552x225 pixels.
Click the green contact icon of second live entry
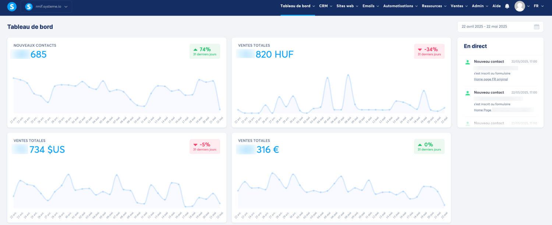pyautogui.click(x=468, y=93)
